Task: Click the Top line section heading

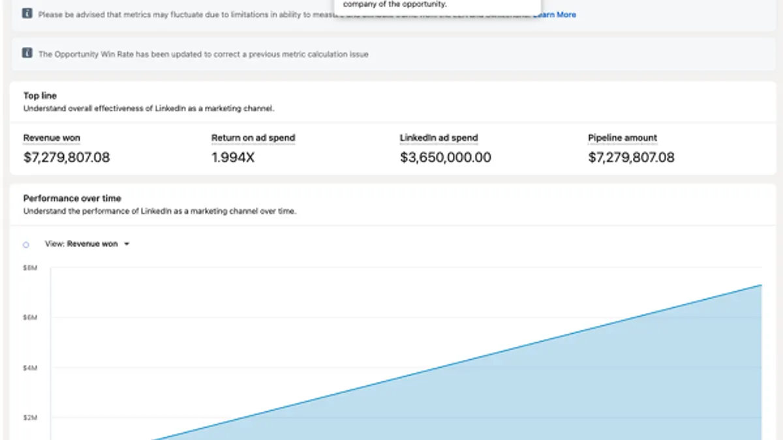Action: pos(40,96)
